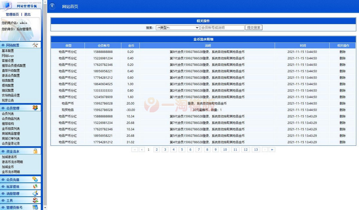The image size is (359, 210).
Task: Delete the 物品产币 row with 20.00
Action: [x=343, y=103]
